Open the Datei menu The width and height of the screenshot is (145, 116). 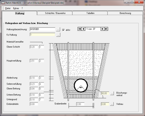point(8,8)
